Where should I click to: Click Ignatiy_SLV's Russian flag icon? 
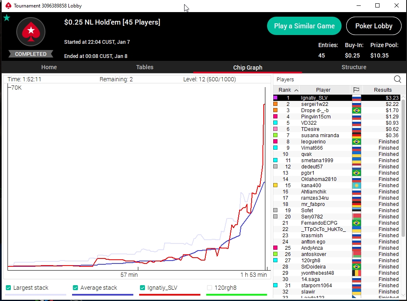pos(356,98)
